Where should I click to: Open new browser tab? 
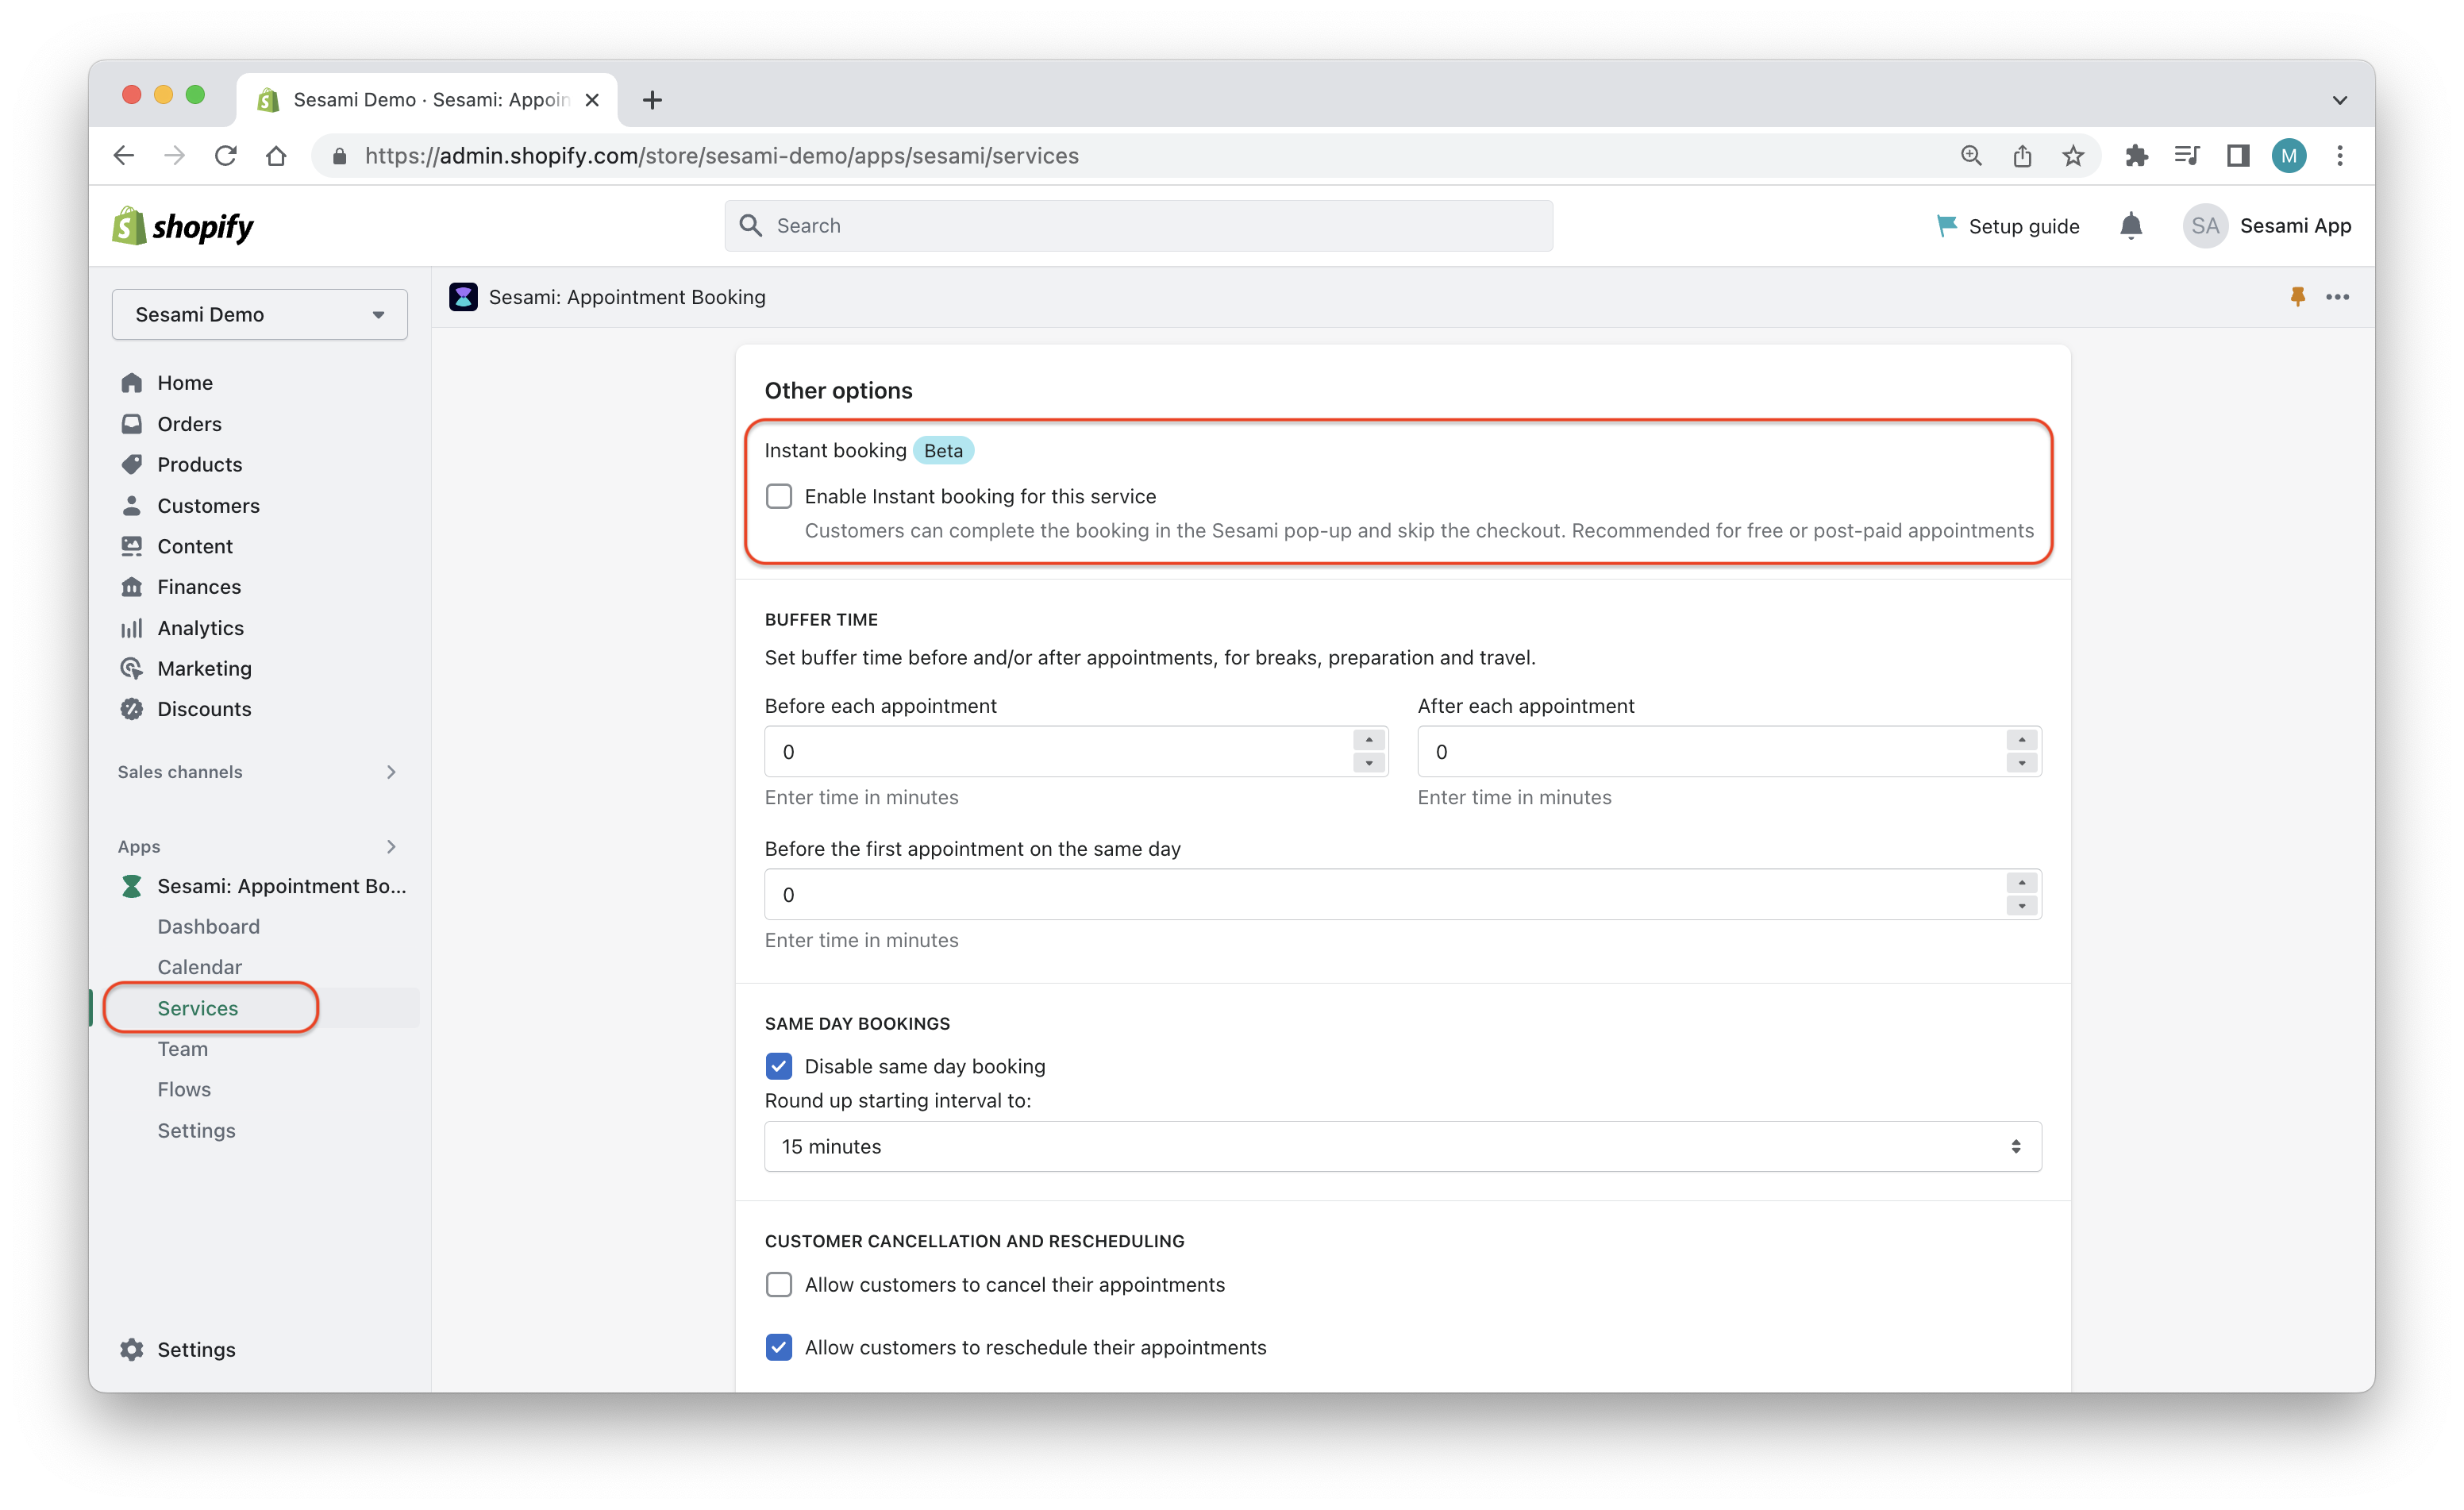(652, 100)
